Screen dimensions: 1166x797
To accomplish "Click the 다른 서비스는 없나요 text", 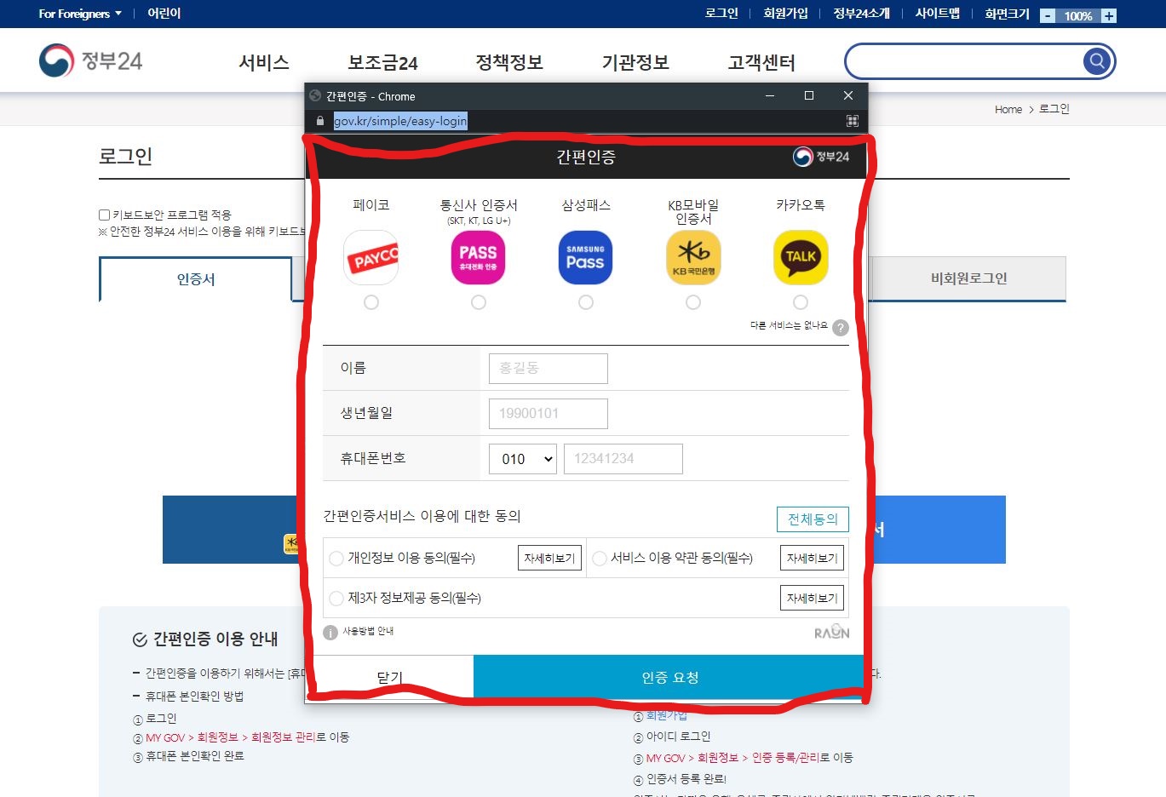I will pyautogui.click(x=789, y=325).
